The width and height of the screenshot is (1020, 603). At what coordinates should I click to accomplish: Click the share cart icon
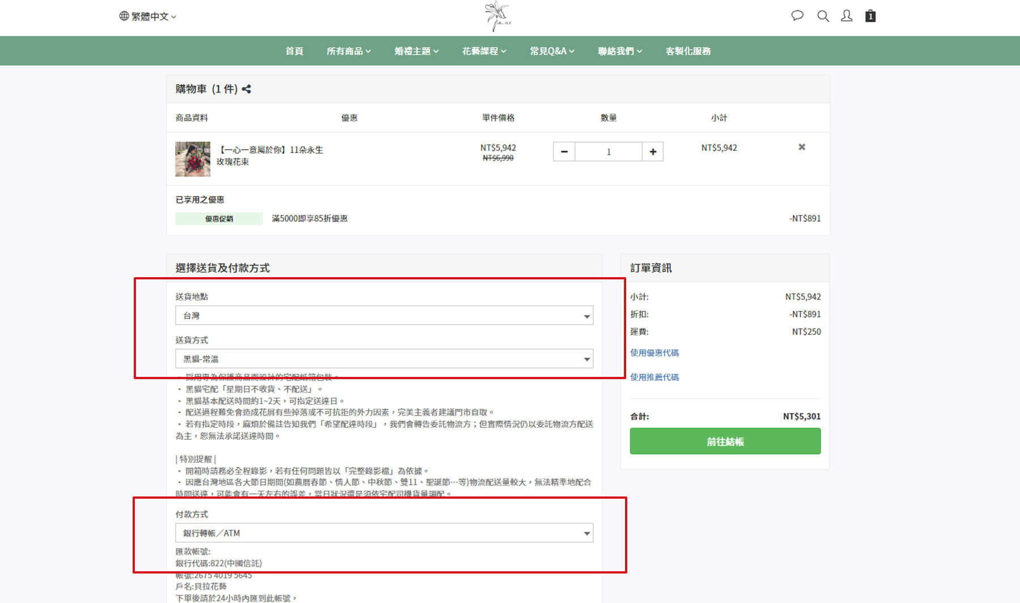point(246,89)
